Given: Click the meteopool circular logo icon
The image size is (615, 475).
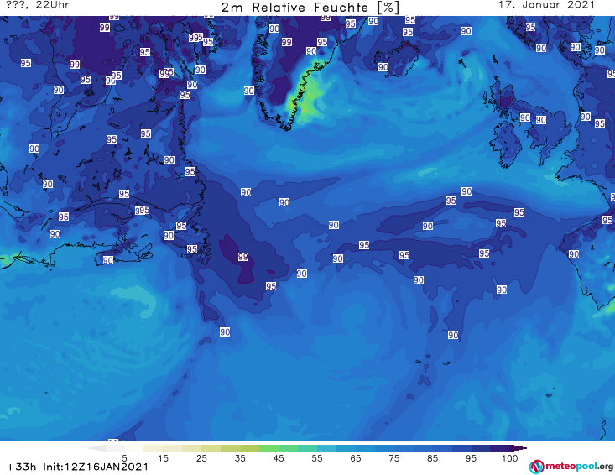Looking at the screenshot, I should (x=537, y=467).
